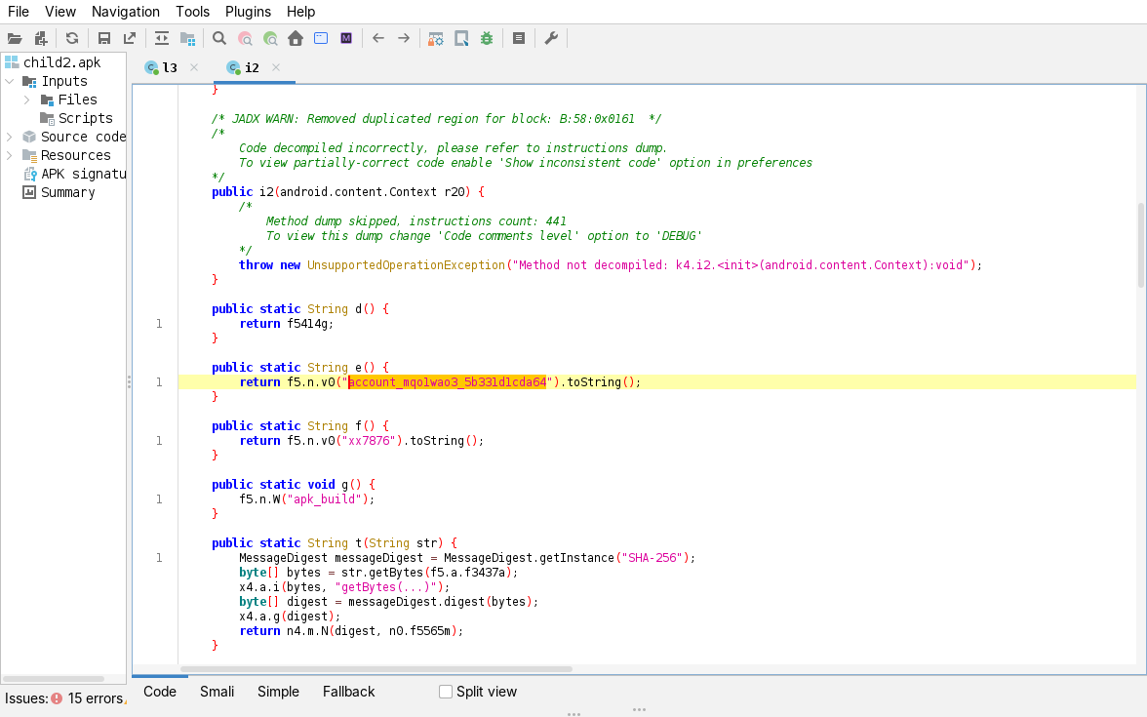
Task: Click the highlighted account_mqo1wao3 string
Action: point(447,382)
